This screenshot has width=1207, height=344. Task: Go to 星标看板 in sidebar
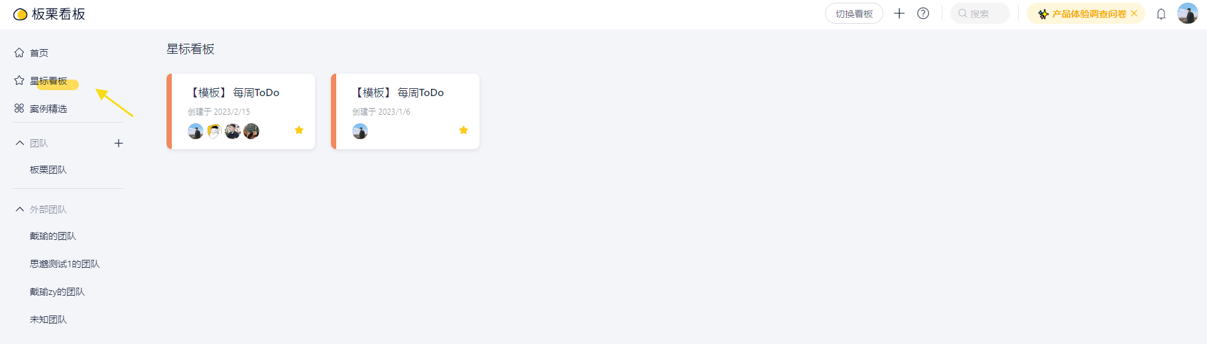(x=48, y=81)
